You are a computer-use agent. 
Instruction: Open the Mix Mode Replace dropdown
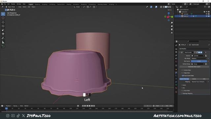[x=199, y=59]
